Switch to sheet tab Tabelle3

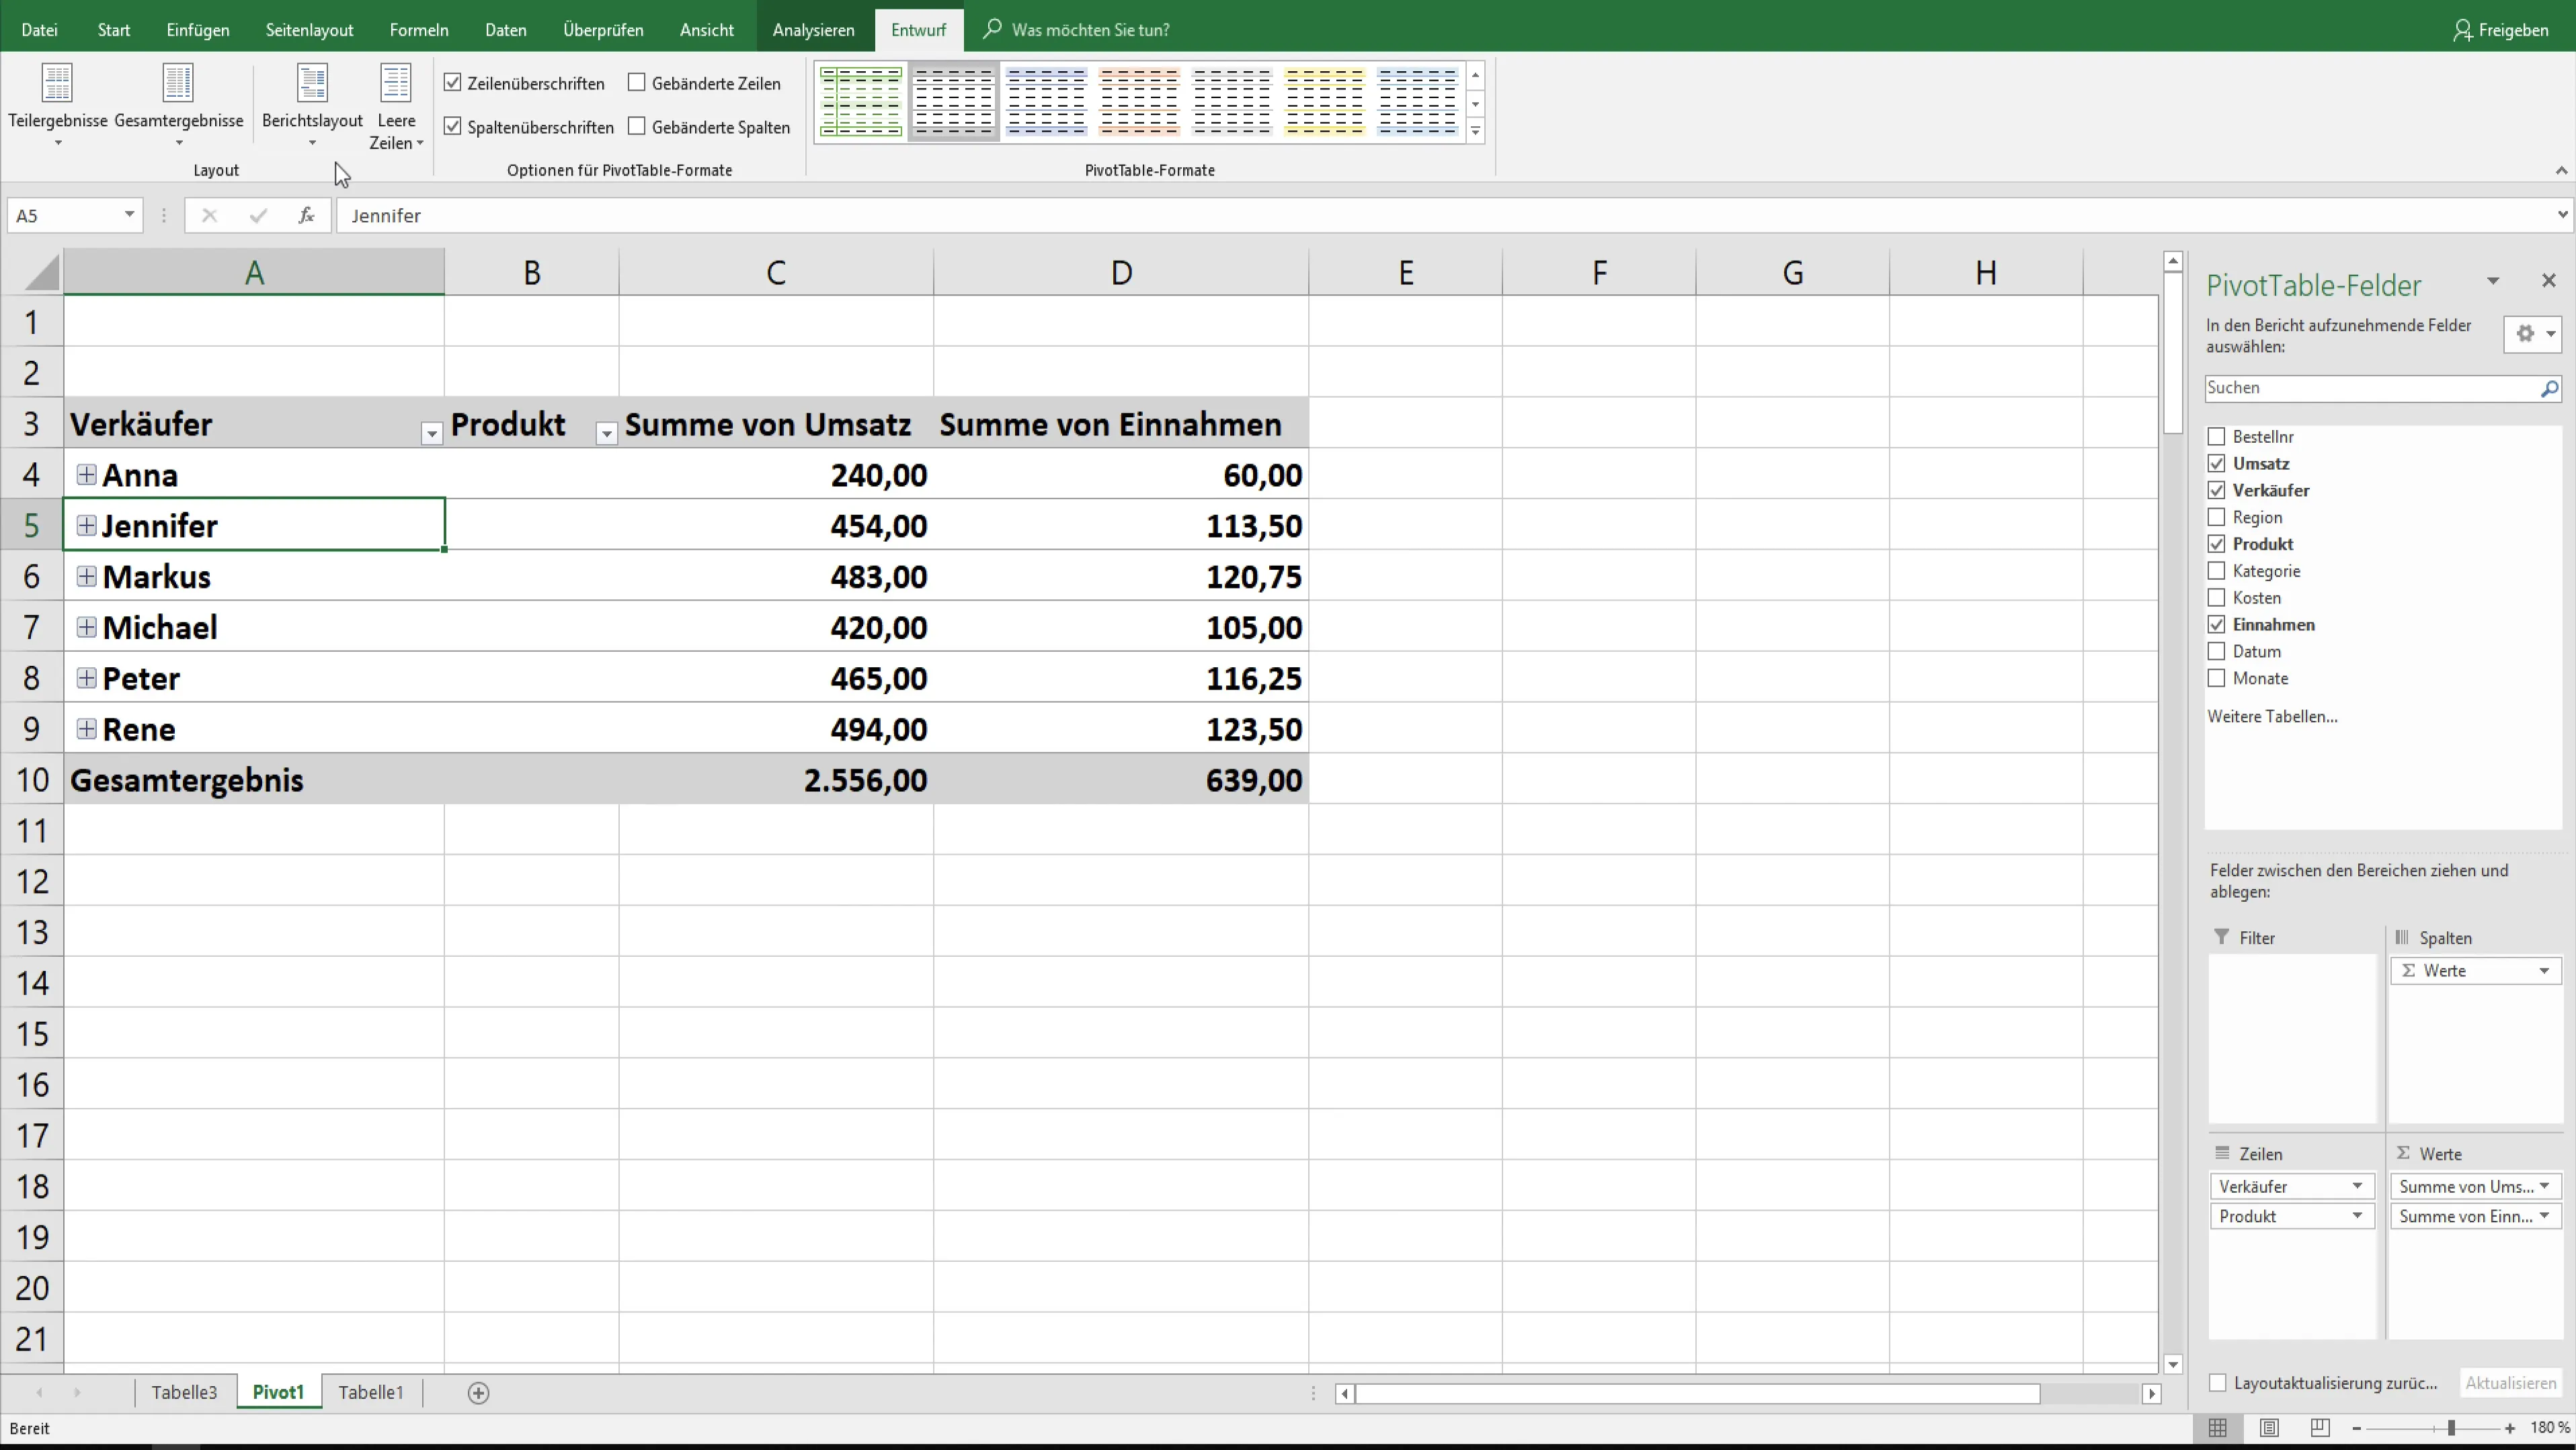[x=184, y=1392]
